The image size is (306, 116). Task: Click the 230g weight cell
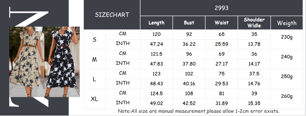coord(287,37)
